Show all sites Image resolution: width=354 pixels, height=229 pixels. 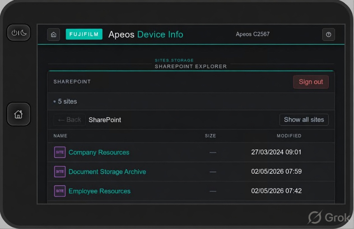point(304,120)
